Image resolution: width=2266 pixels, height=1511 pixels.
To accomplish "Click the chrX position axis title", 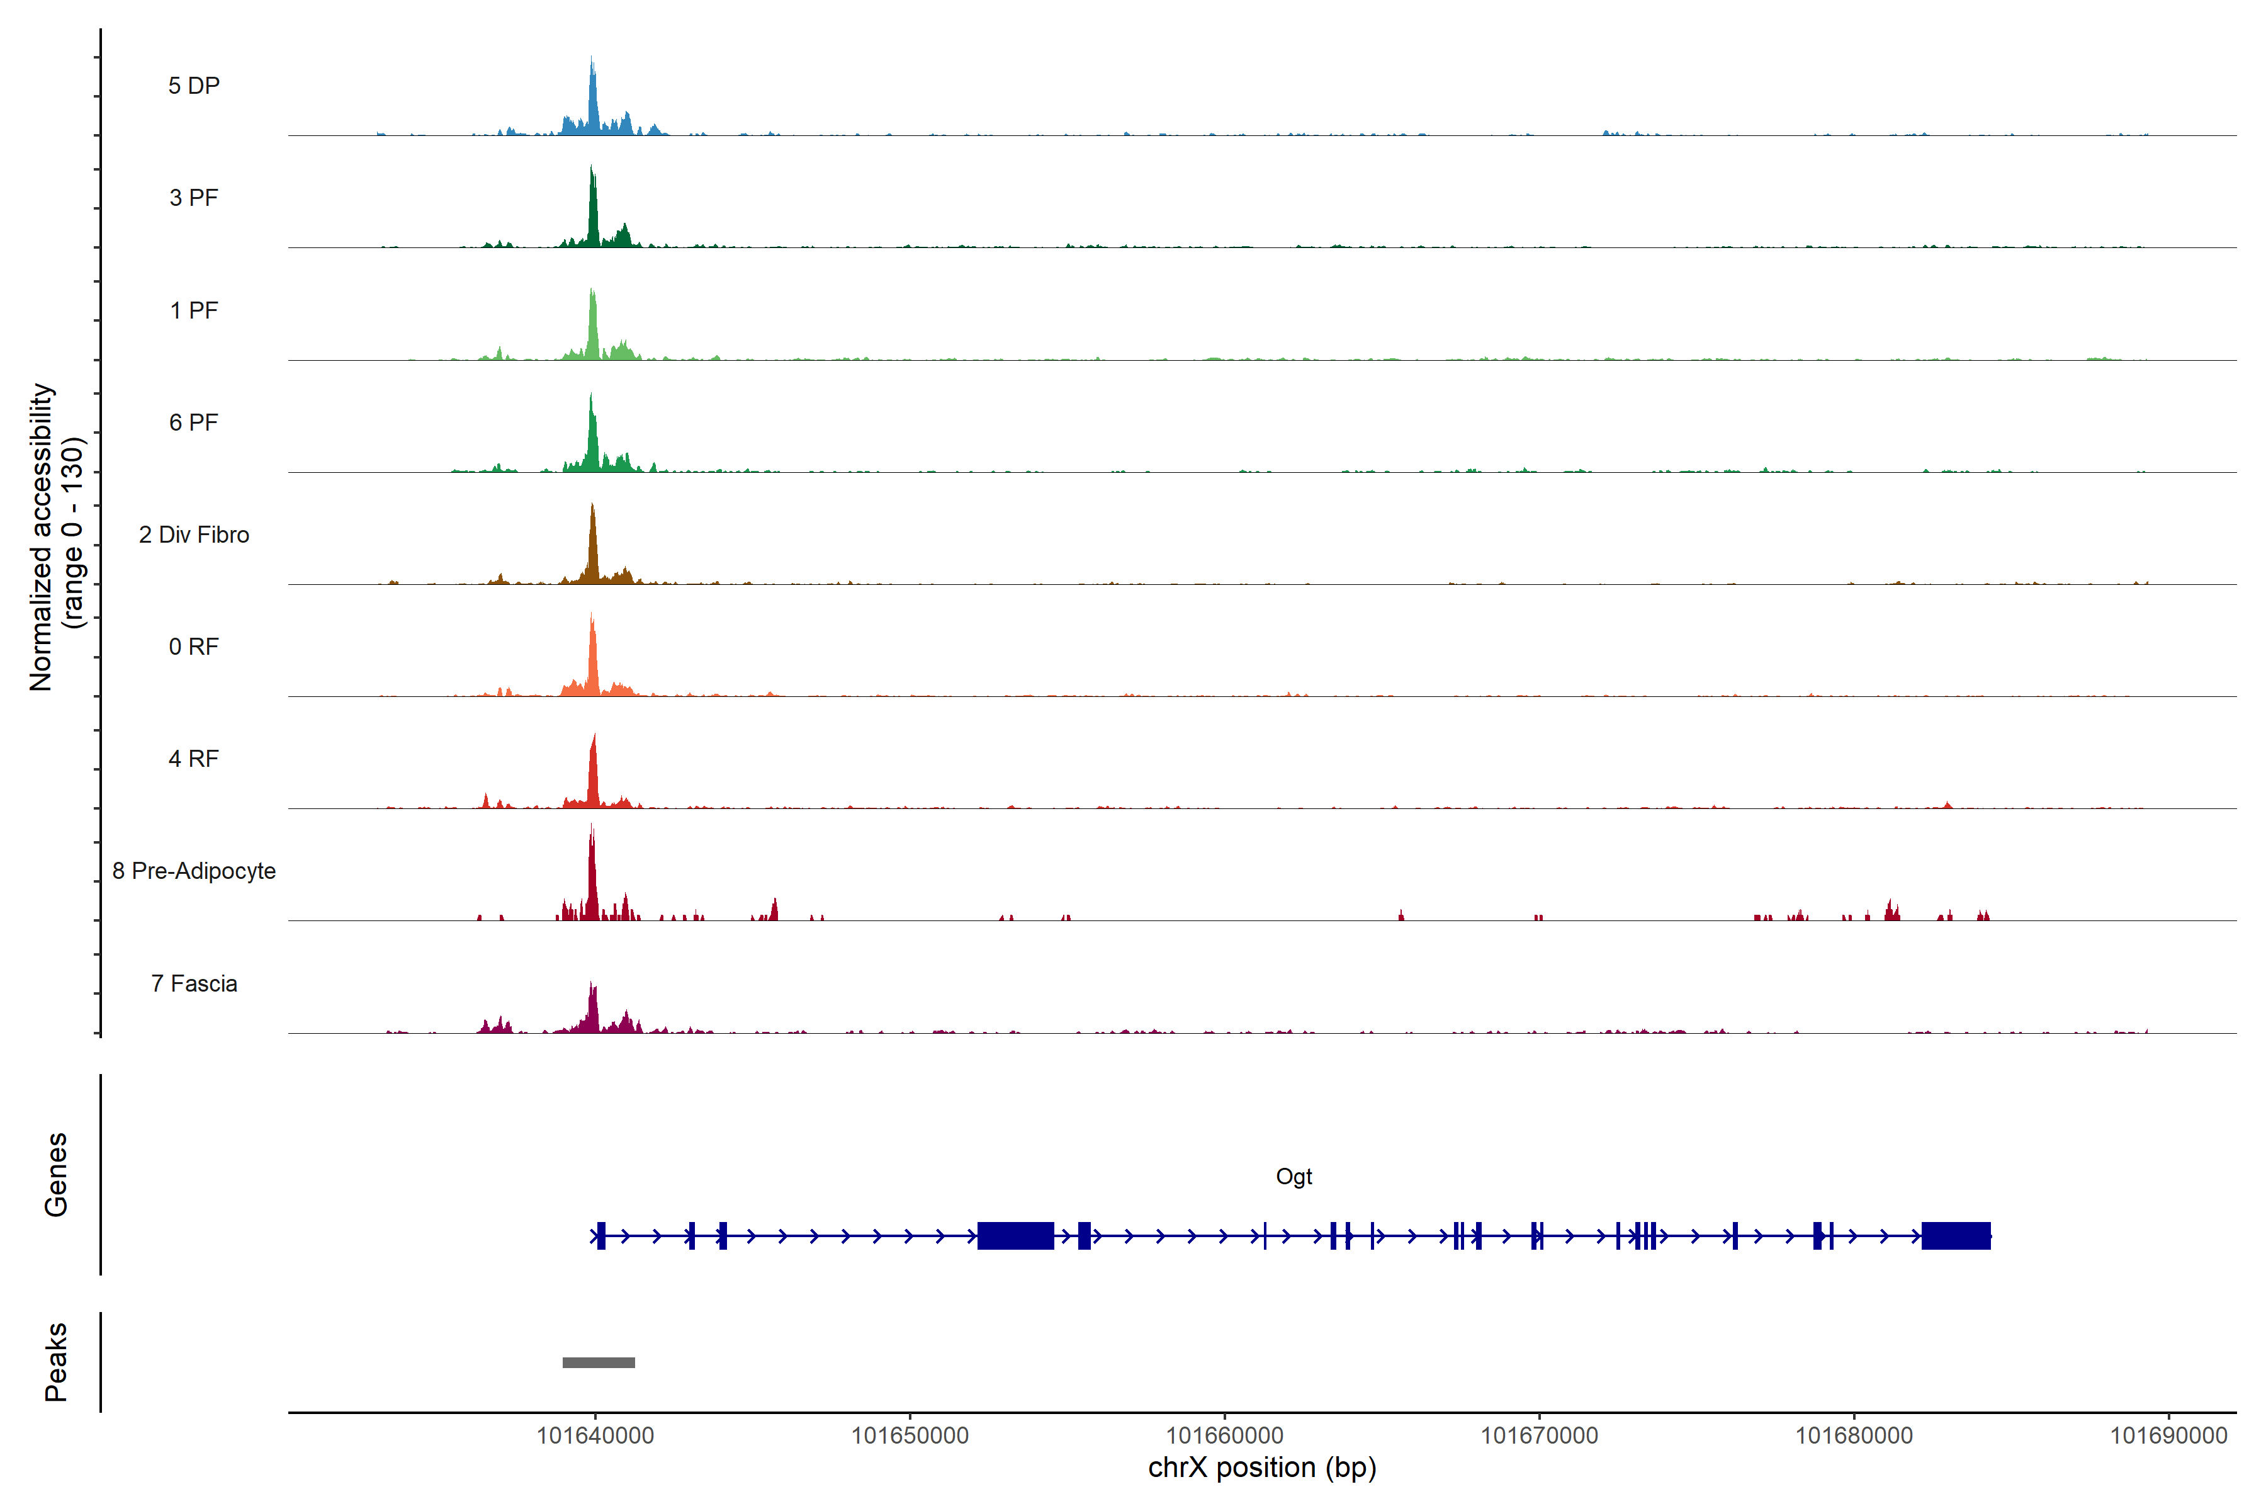I will [1262, 1468].
